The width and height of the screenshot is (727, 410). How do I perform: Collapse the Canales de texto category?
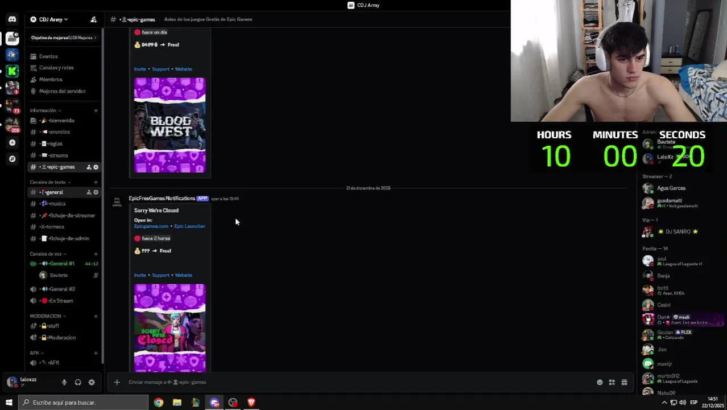[49, 182]
